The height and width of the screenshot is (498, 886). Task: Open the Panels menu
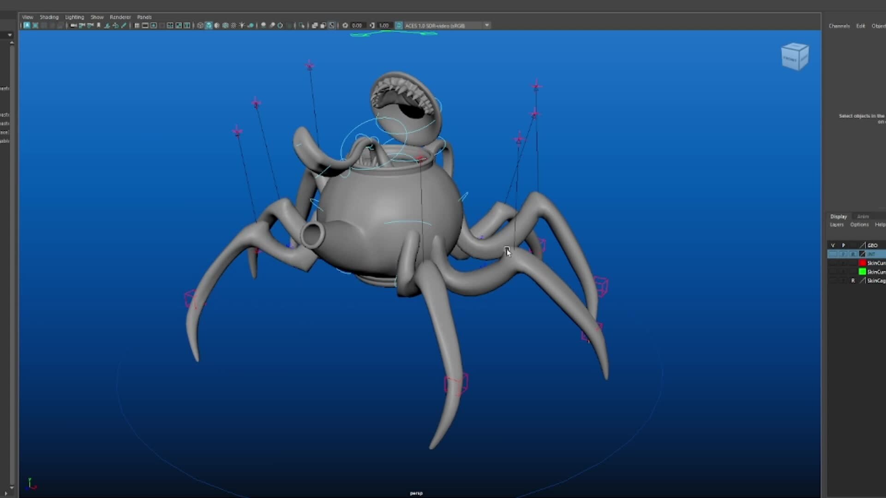(x=144, y=17)
